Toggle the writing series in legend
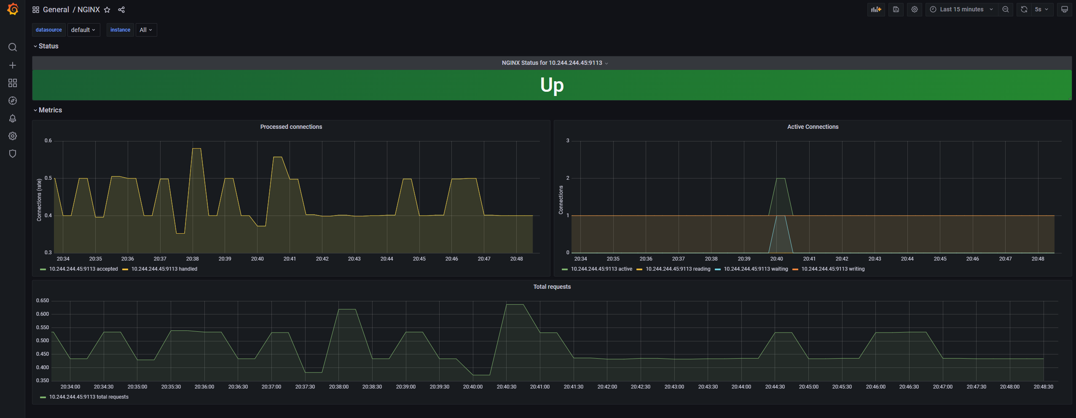Image resolution: width=1076 pixels, height=418 pixels. [x=833, y=269]
